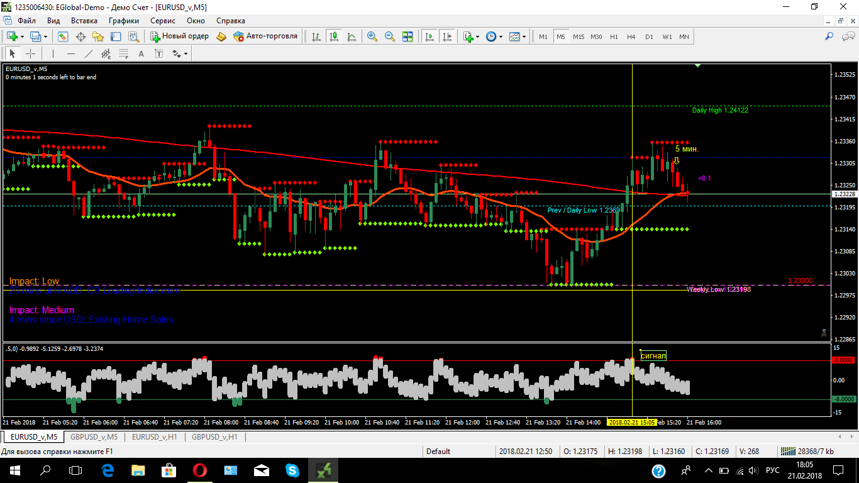Viewport: 859px width, 483px height.
Task: Expand the profiles dropdown arrow
Action: pos(46,36)
